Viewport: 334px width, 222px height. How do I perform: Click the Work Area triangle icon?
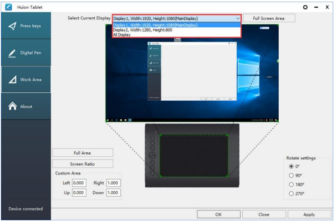pos(12,80)
